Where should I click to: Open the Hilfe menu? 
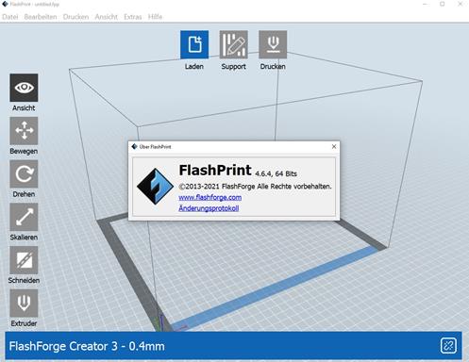pyautogui.click(x=155, y=17)
